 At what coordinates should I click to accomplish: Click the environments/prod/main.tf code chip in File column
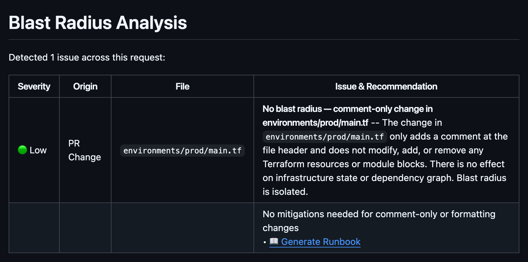click(182, 150)
